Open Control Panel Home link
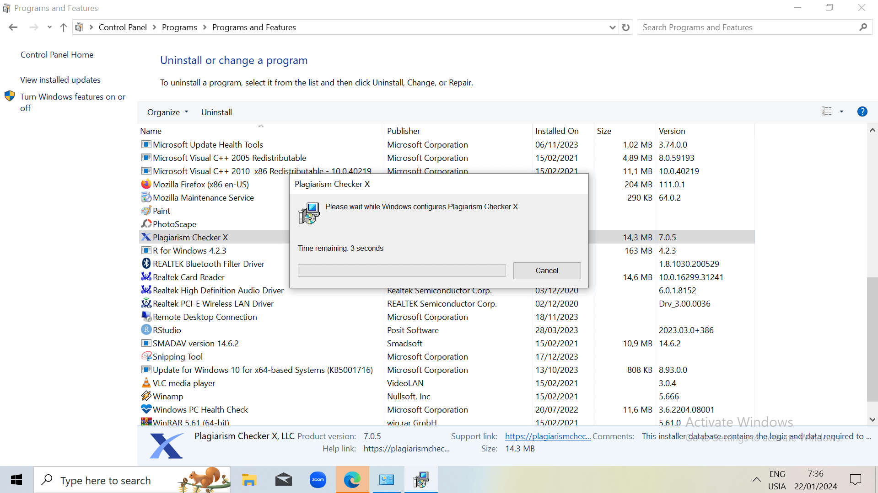Screen dimensions: 878x493 click(57, 55)
